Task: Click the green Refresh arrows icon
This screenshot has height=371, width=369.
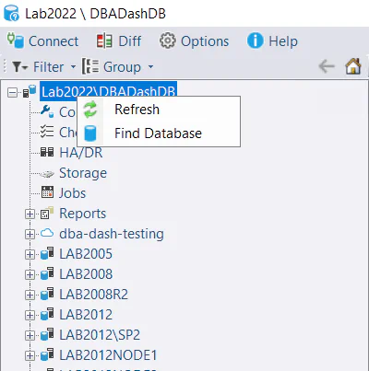Action: click(x=90, y=110)
